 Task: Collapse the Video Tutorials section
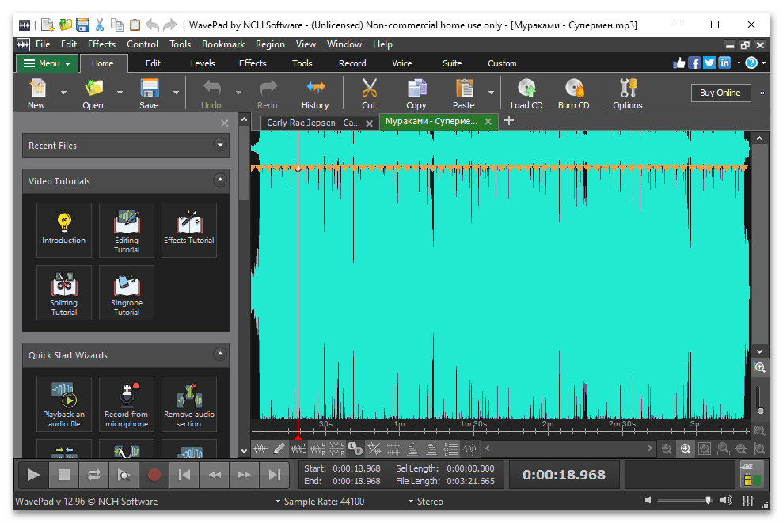coord(219,180)
